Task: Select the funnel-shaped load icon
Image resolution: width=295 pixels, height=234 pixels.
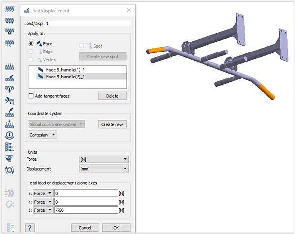Action: pos(9,158)
